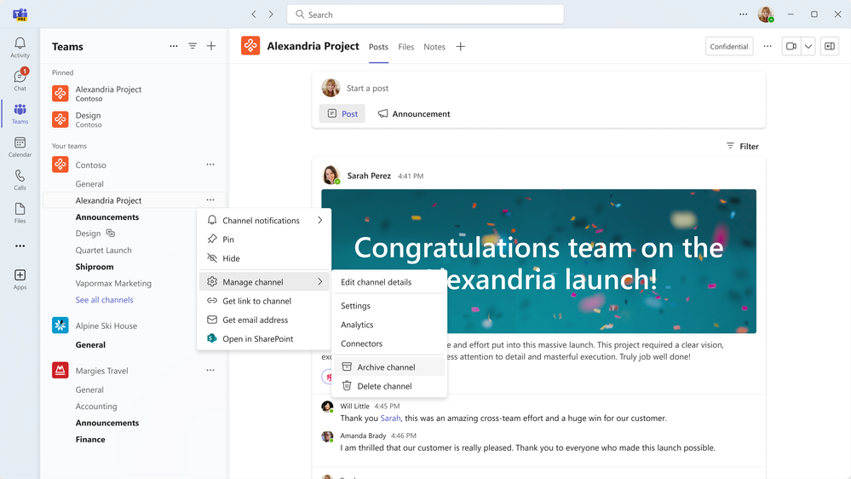The image size is (851, 479).
Task: Open the Calendar app in the sidebar
Action: (x=20, y=147)
